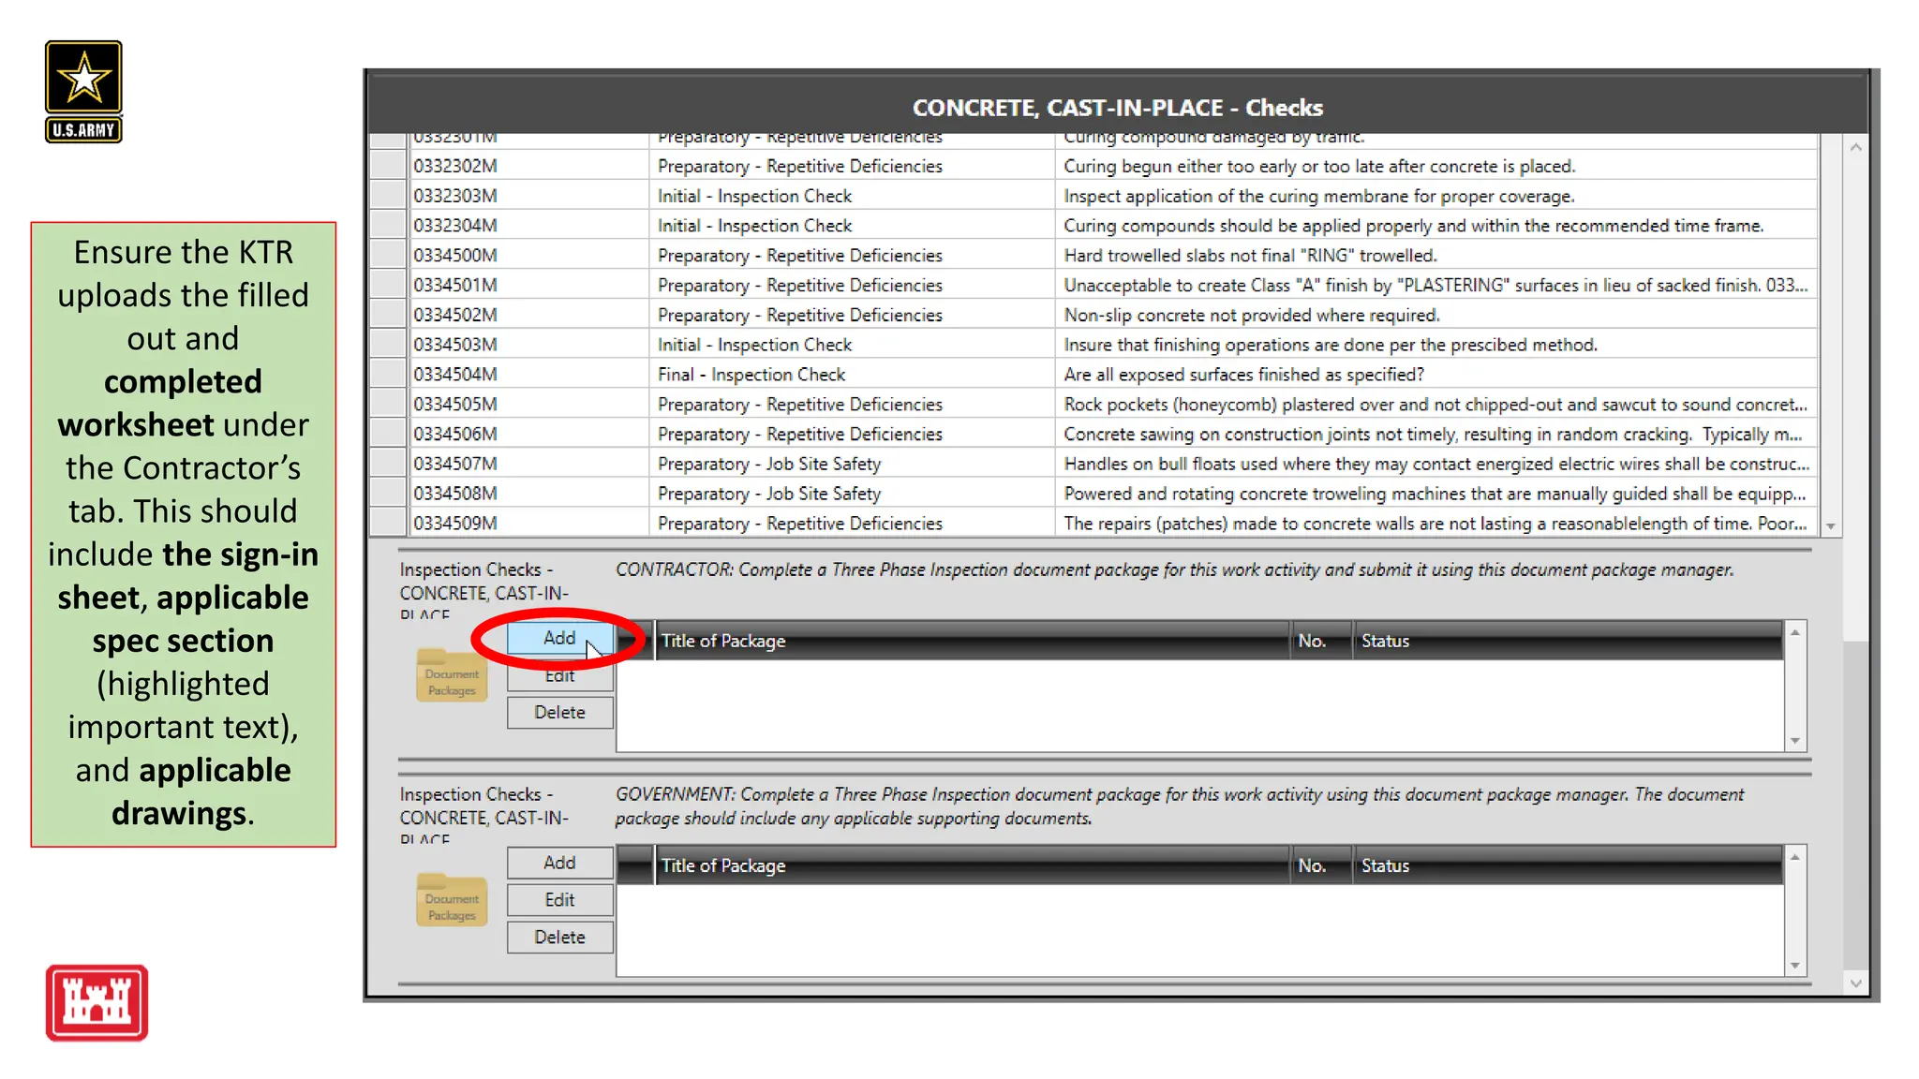This screenshot has height=1079, width=1919.
Task: Click the Army Corps of Engineers castle logo
Action: 97,1002
